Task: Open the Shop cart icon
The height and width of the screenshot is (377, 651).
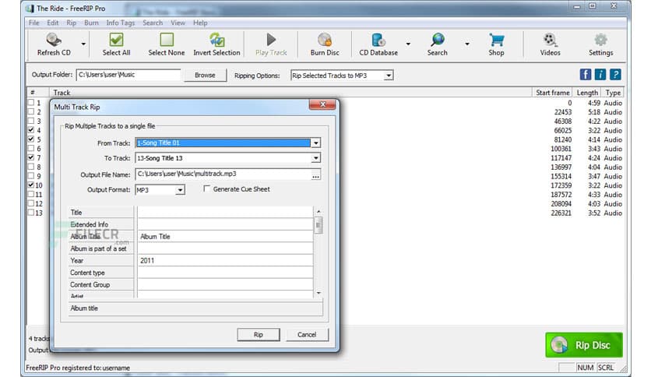Action: click(496, 40)
